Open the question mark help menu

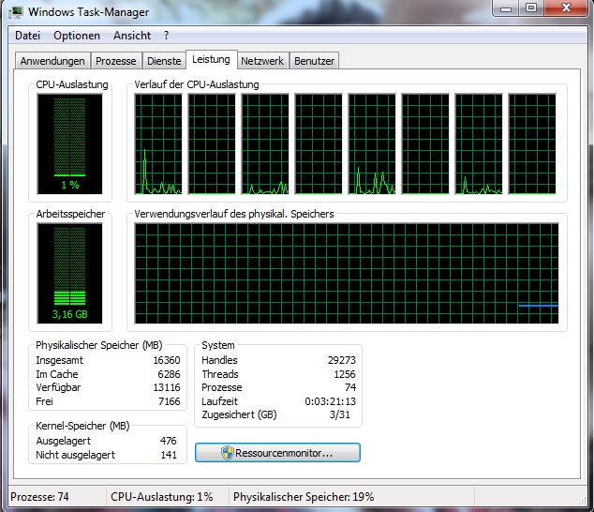tap(166, 36)
